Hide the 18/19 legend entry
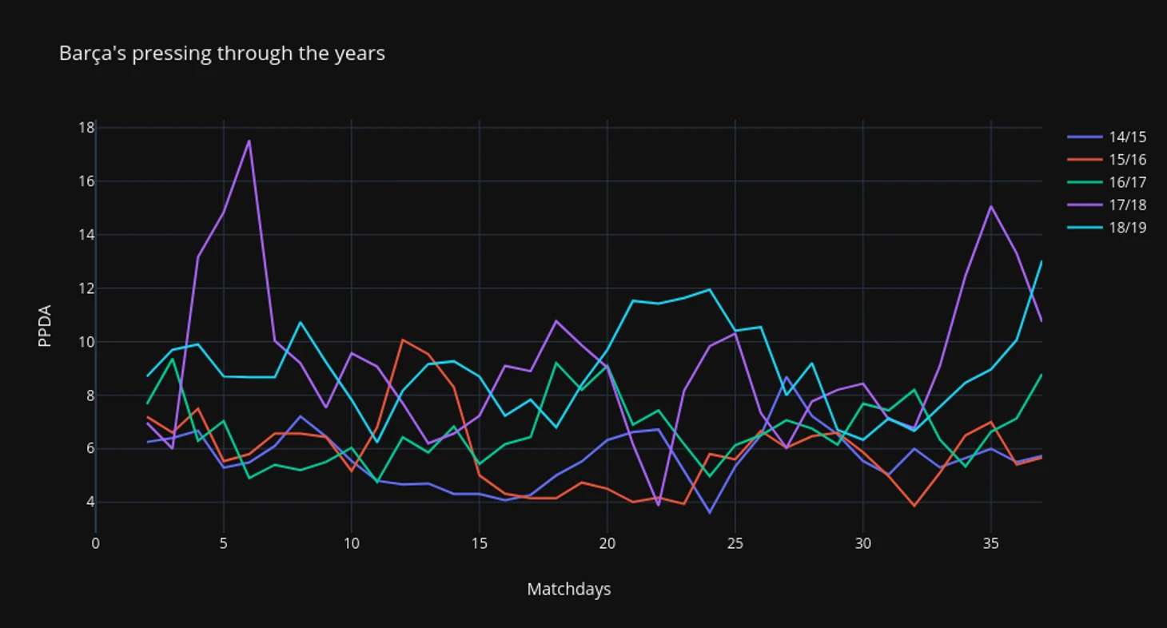 coord(1107,228)
